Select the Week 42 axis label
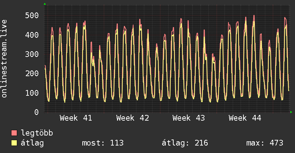 pyautogui.click(x=132, y=118)
